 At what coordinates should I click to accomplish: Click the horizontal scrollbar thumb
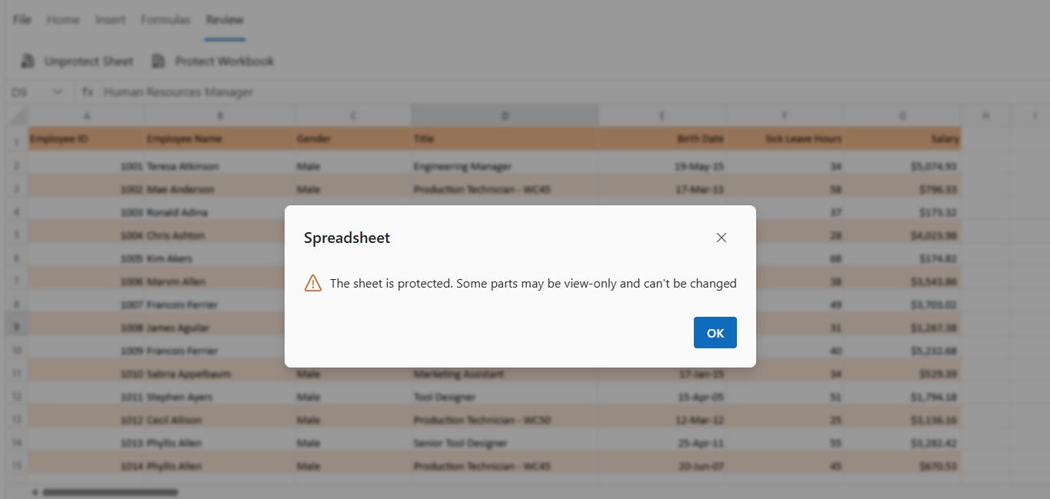coord(110,492)
